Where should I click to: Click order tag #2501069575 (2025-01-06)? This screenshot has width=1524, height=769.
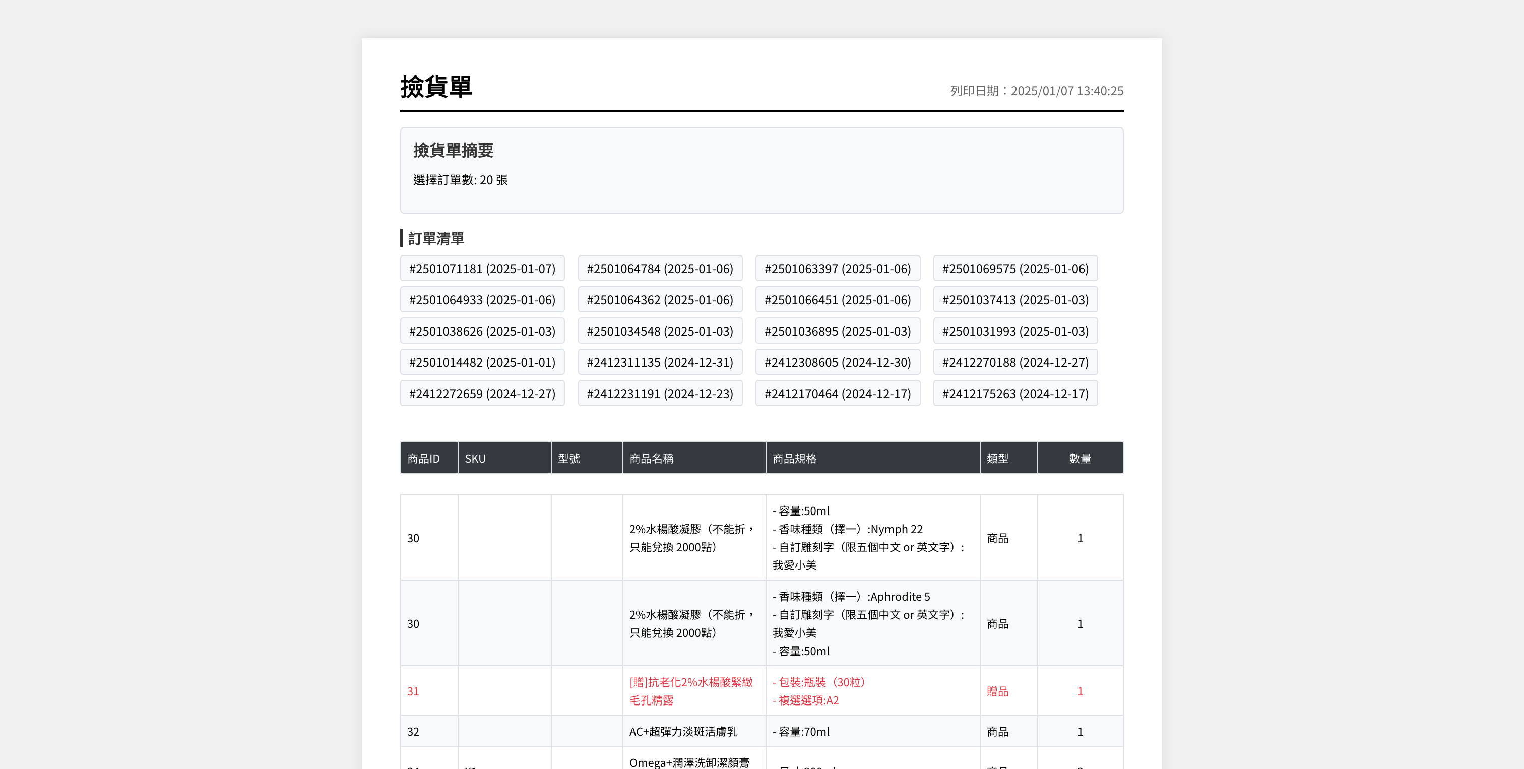pos(1015,269)
